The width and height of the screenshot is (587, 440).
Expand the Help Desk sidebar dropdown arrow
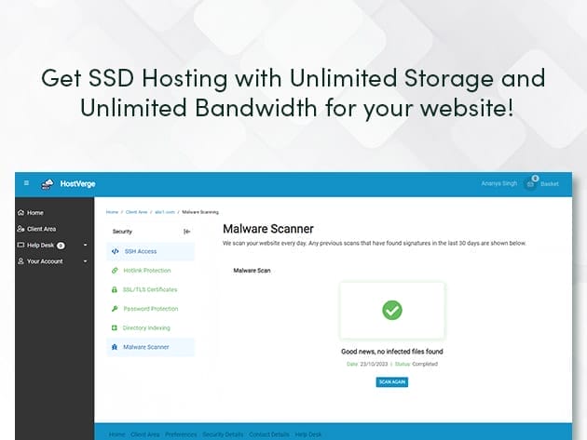click(85, 246)
